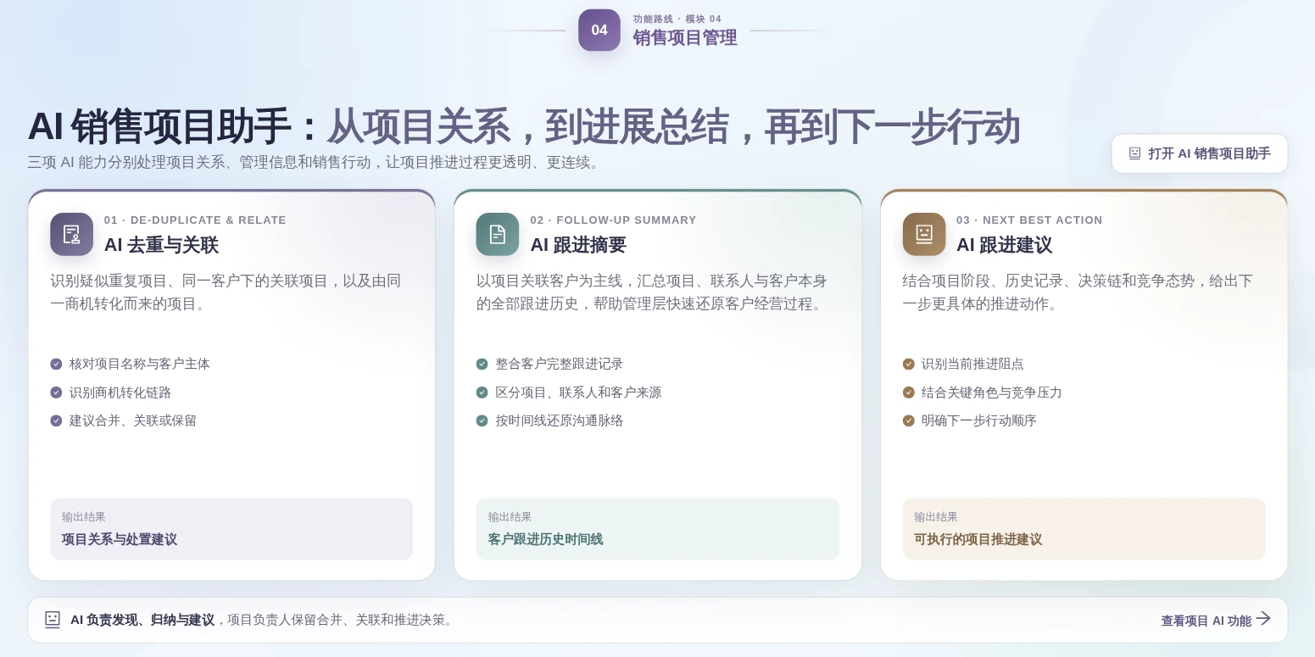Image resolution: width=1315 pixels, height=657 pixels.
Task: Click check icon beside 明确下一步行动顺序
Action: coord(909,420)
